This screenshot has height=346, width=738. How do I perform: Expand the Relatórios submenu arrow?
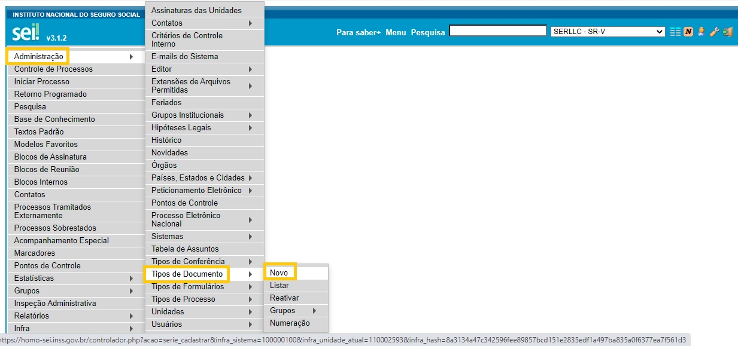(131, 316)
